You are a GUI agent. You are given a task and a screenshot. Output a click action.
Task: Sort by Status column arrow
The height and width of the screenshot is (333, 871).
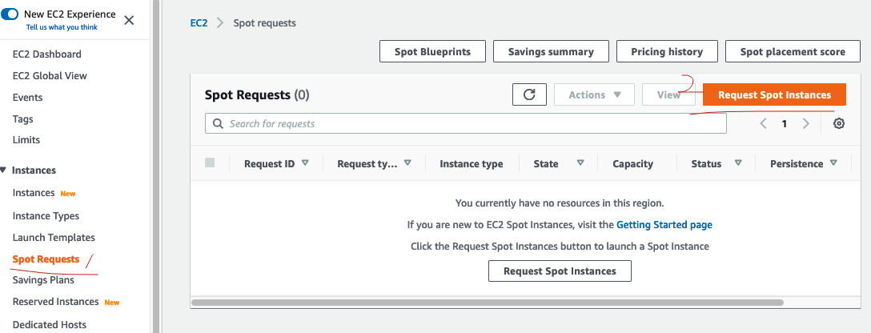tap(738, 163)
